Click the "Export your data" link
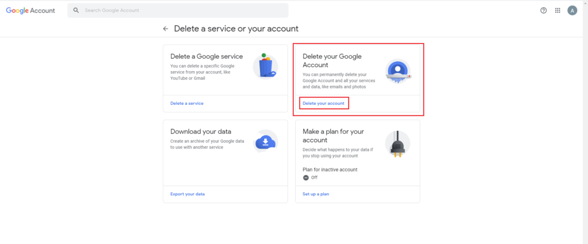The height and width of the screenshot is (244, 588). click(188, 194)
